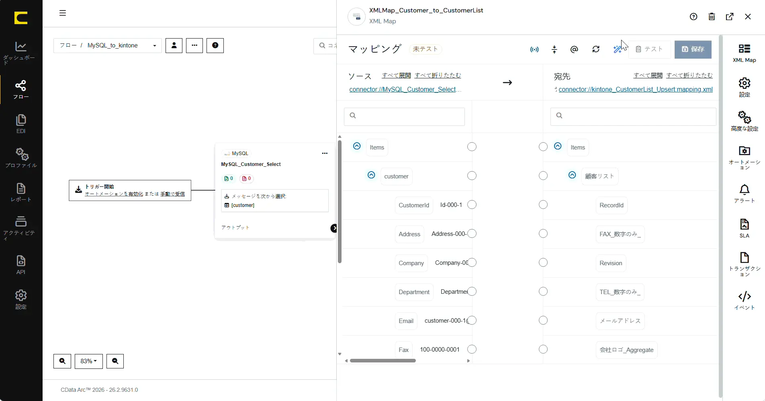
Task: Select source Email mapping circle
Action: click(472, 320)
